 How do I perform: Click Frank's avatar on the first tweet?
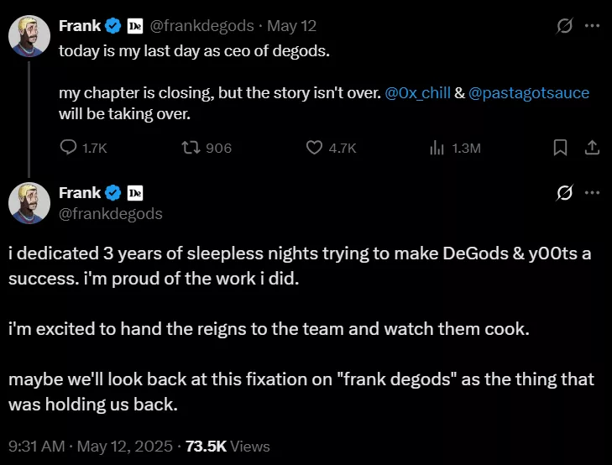point(29,35)
